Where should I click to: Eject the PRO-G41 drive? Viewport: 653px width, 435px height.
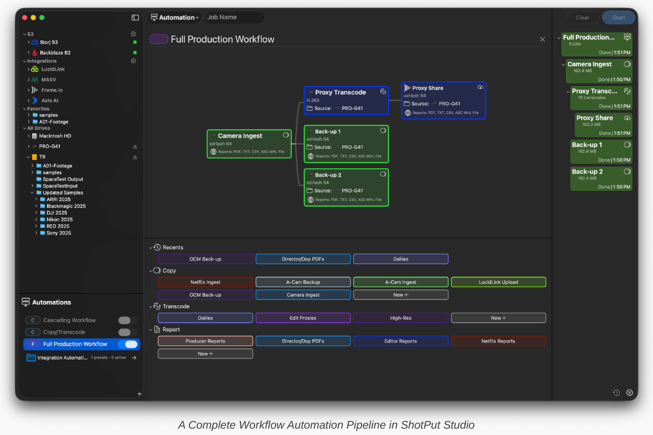tap(135, 146)
